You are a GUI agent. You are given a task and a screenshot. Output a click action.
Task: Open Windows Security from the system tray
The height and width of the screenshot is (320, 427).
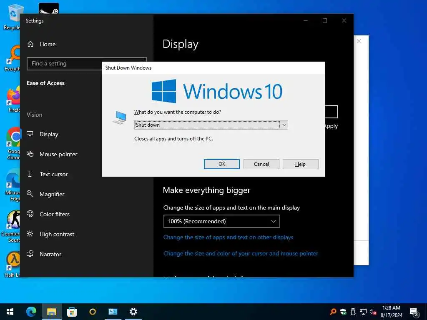[343, 312]
